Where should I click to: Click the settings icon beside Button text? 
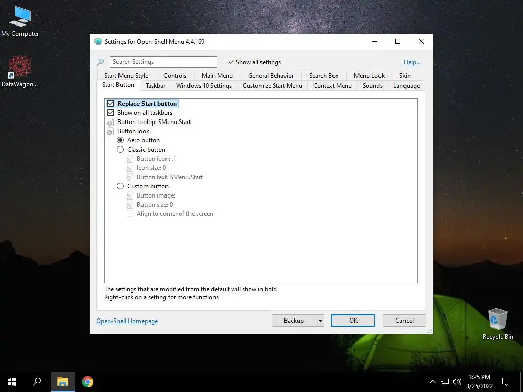129,177
